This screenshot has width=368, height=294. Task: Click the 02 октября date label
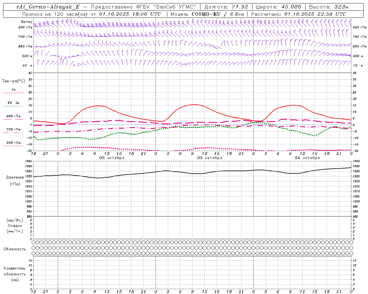112,158
